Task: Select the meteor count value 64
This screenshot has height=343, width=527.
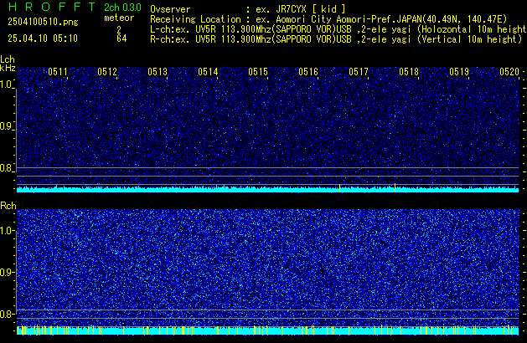Action: [x=121, y=38]
